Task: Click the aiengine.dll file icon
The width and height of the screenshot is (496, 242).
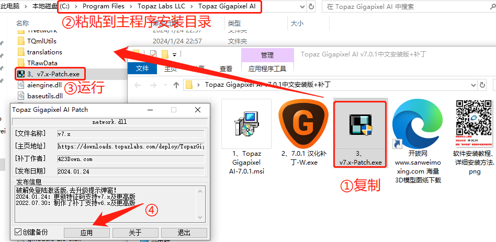Action: coord(21,85)
